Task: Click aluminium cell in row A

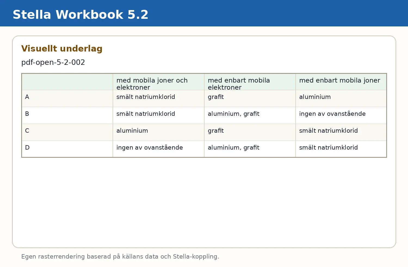Action: click(x=341, y=99)
